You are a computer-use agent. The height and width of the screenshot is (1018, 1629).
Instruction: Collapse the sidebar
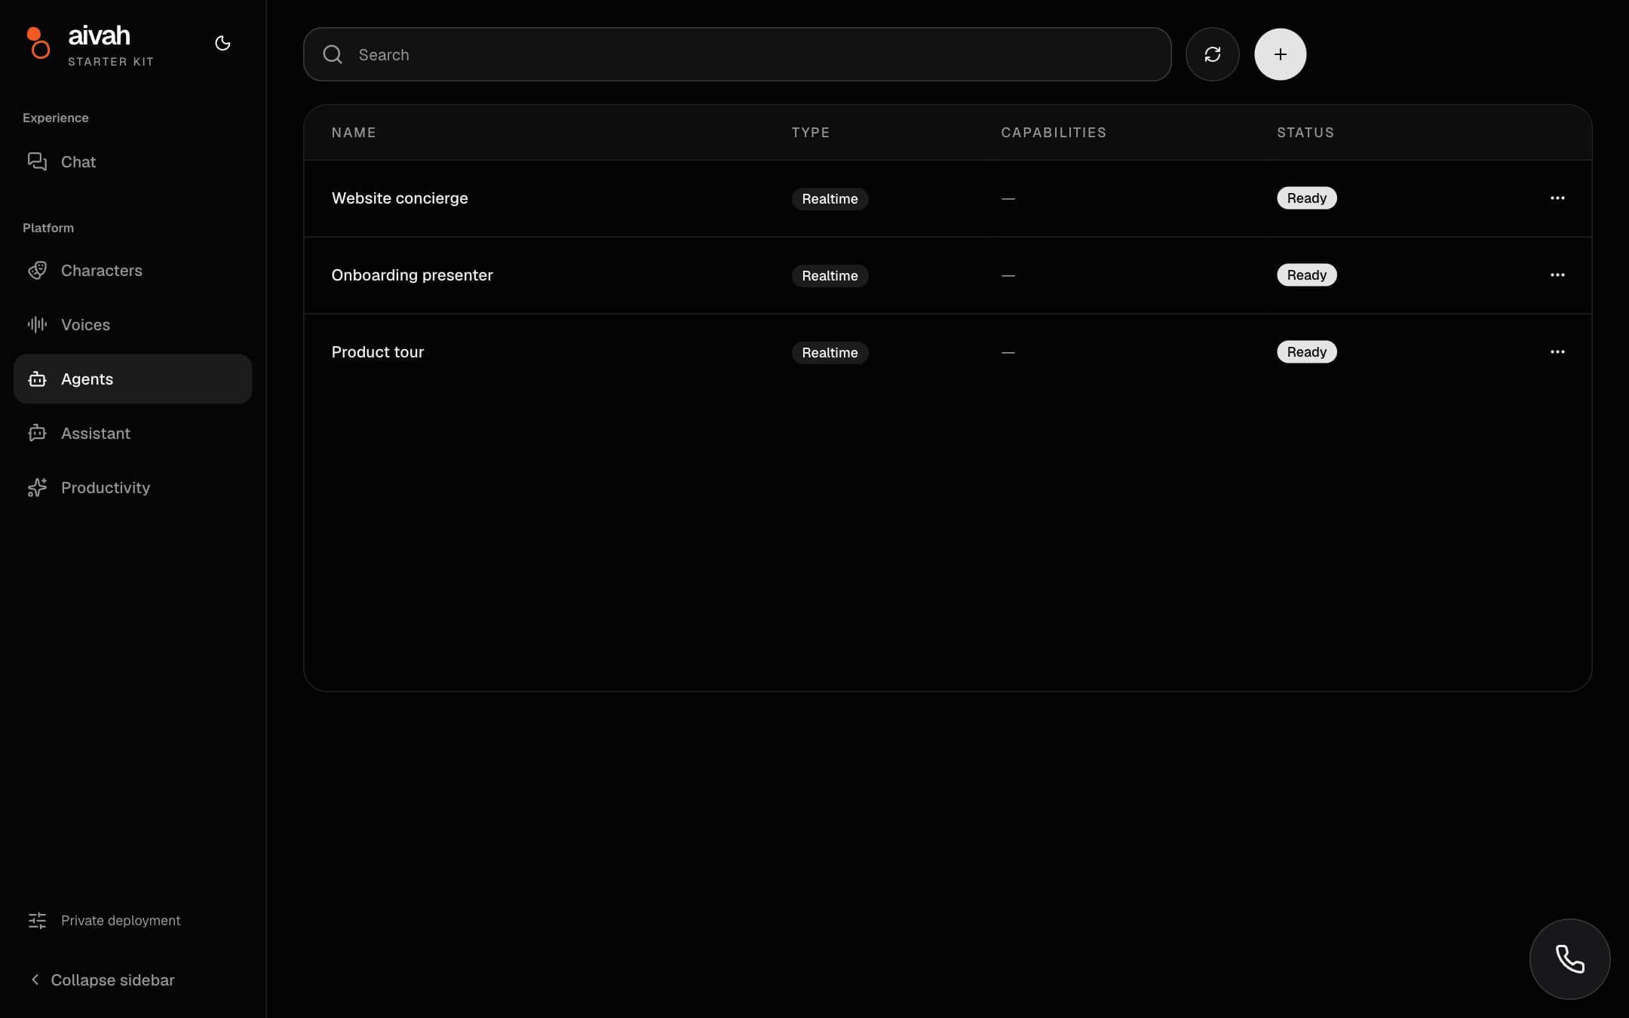coord(102,980)
